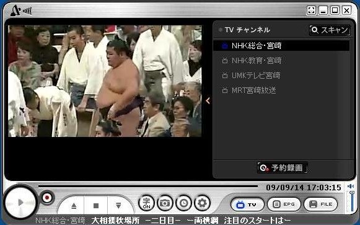Toggle subtitles with the 字 ON button

[146, 203]
